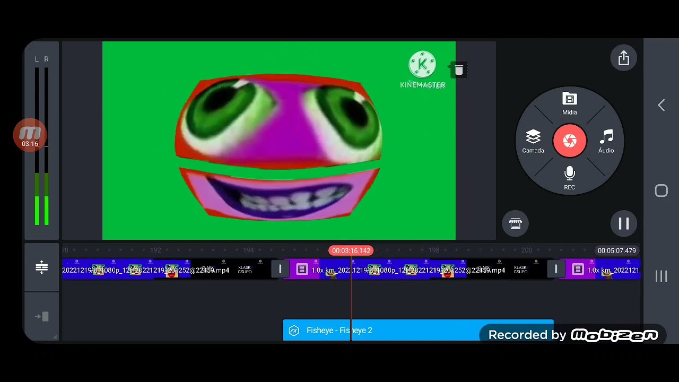Open the Camada layer menu

point(533,142)
